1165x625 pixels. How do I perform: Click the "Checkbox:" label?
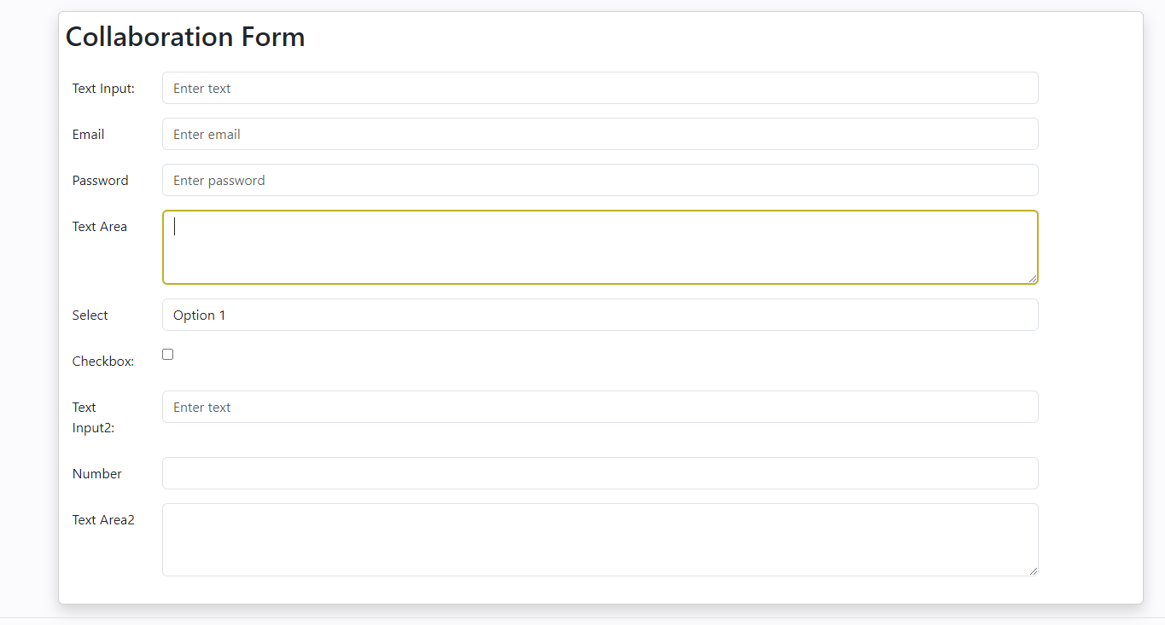point(103,361)
